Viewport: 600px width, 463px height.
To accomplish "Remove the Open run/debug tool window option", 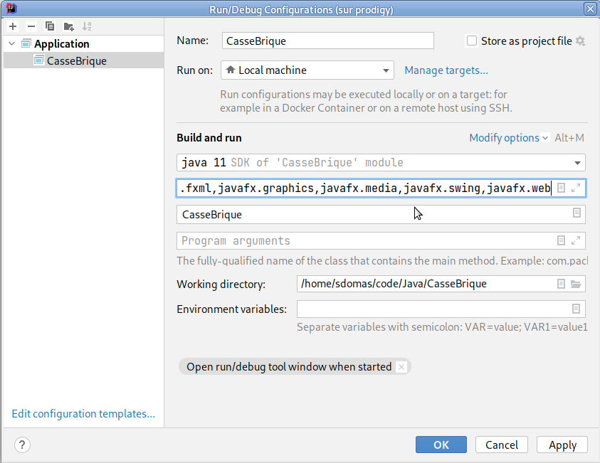I will click(401, 367).
